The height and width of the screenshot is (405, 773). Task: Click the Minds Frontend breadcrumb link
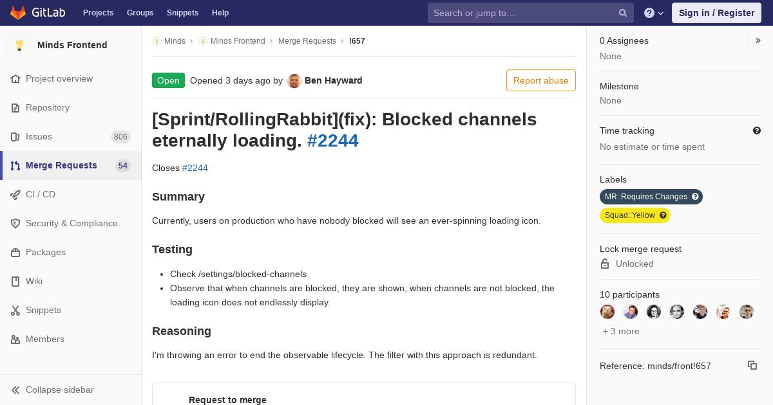coord(238,40)
